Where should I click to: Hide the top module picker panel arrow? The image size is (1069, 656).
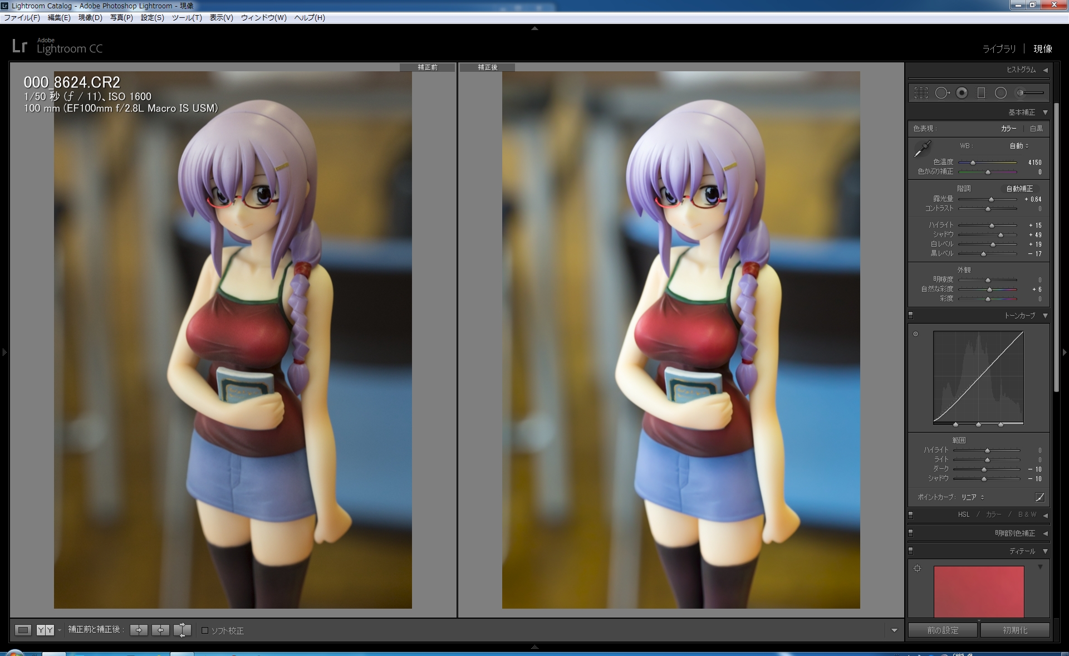[534, 28]
